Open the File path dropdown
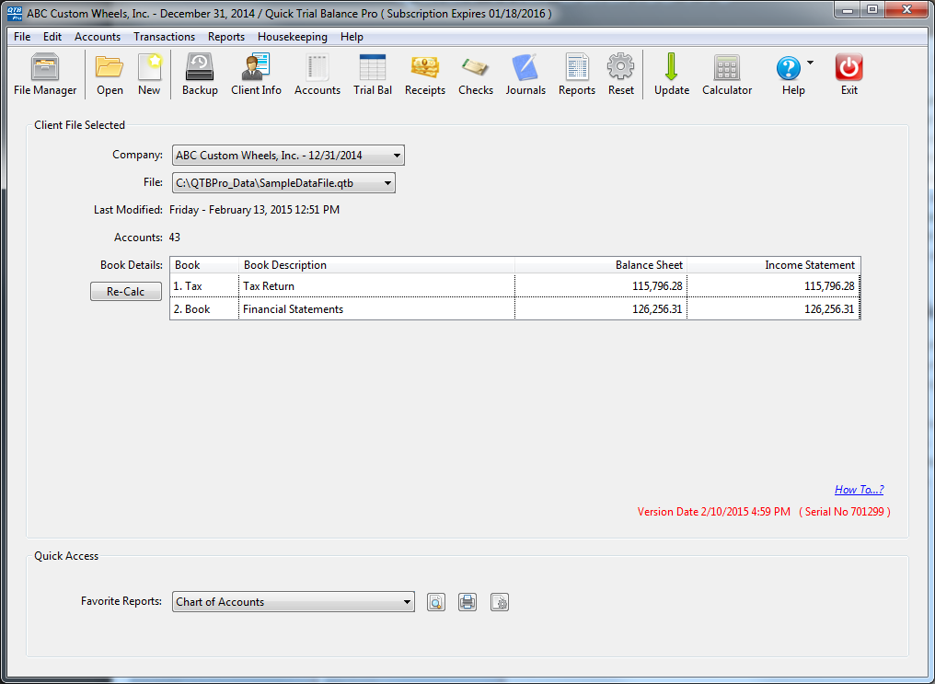The height and width of the screenshot is (684, 935). (x=283, y=183)
